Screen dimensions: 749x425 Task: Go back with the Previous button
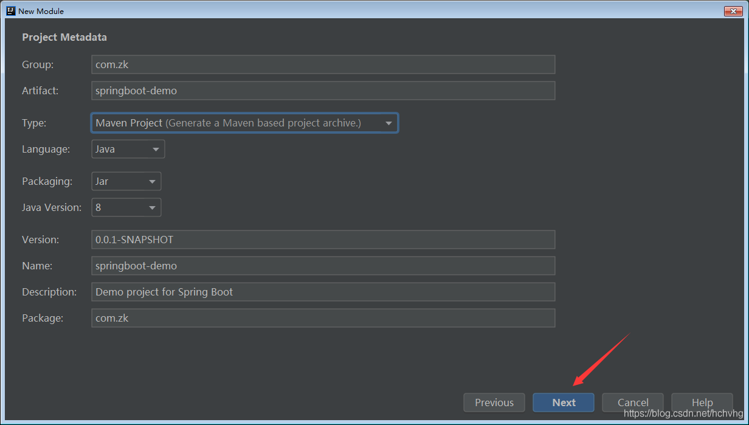494,403
